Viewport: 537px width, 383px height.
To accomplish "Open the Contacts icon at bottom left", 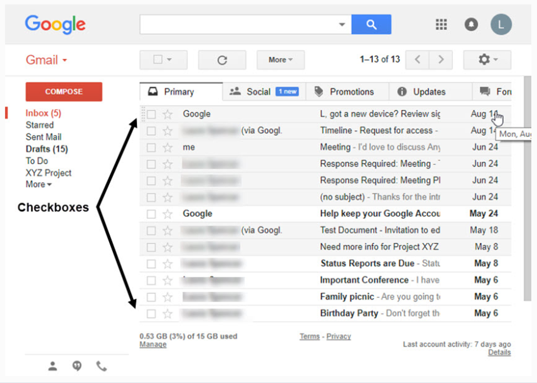I will click(52, 366).
